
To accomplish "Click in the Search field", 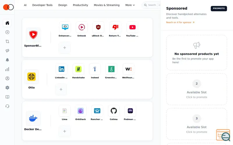I will (151, 5).
